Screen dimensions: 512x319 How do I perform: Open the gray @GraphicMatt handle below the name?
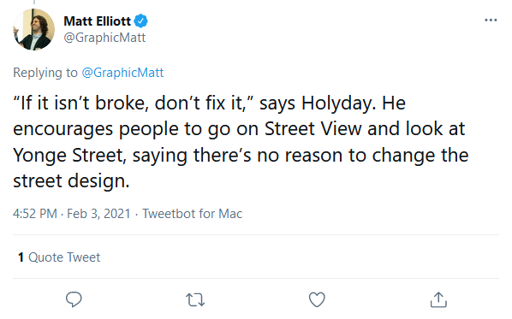coord(104,38)
